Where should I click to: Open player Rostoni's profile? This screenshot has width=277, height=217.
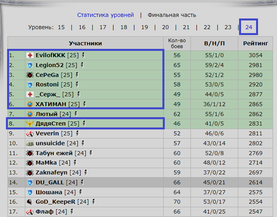47,85
